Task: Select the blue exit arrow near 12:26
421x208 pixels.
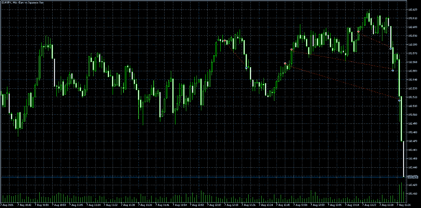Action: (x=247, y=68)
